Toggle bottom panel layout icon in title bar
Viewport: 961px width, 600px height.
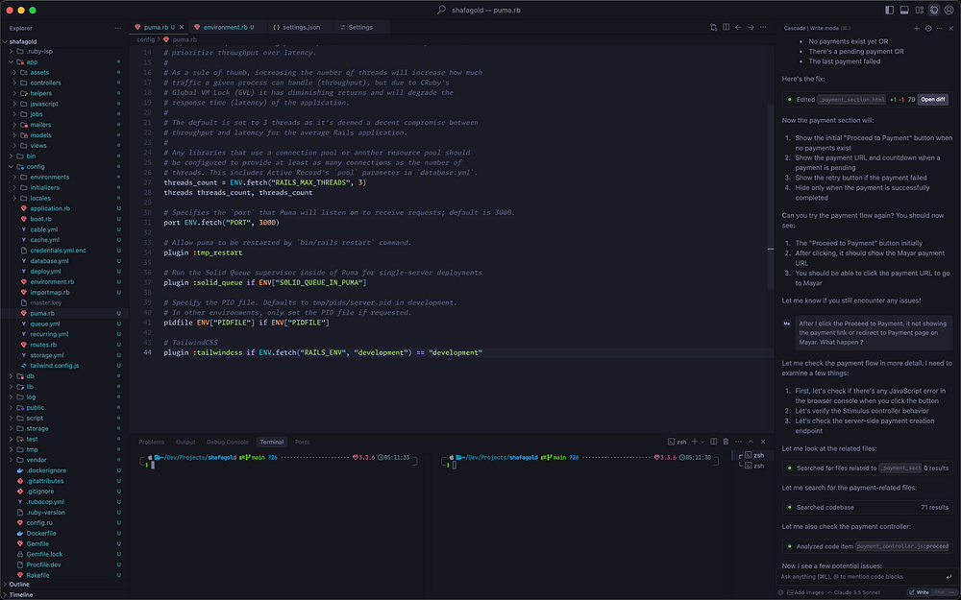coord(904,10)
